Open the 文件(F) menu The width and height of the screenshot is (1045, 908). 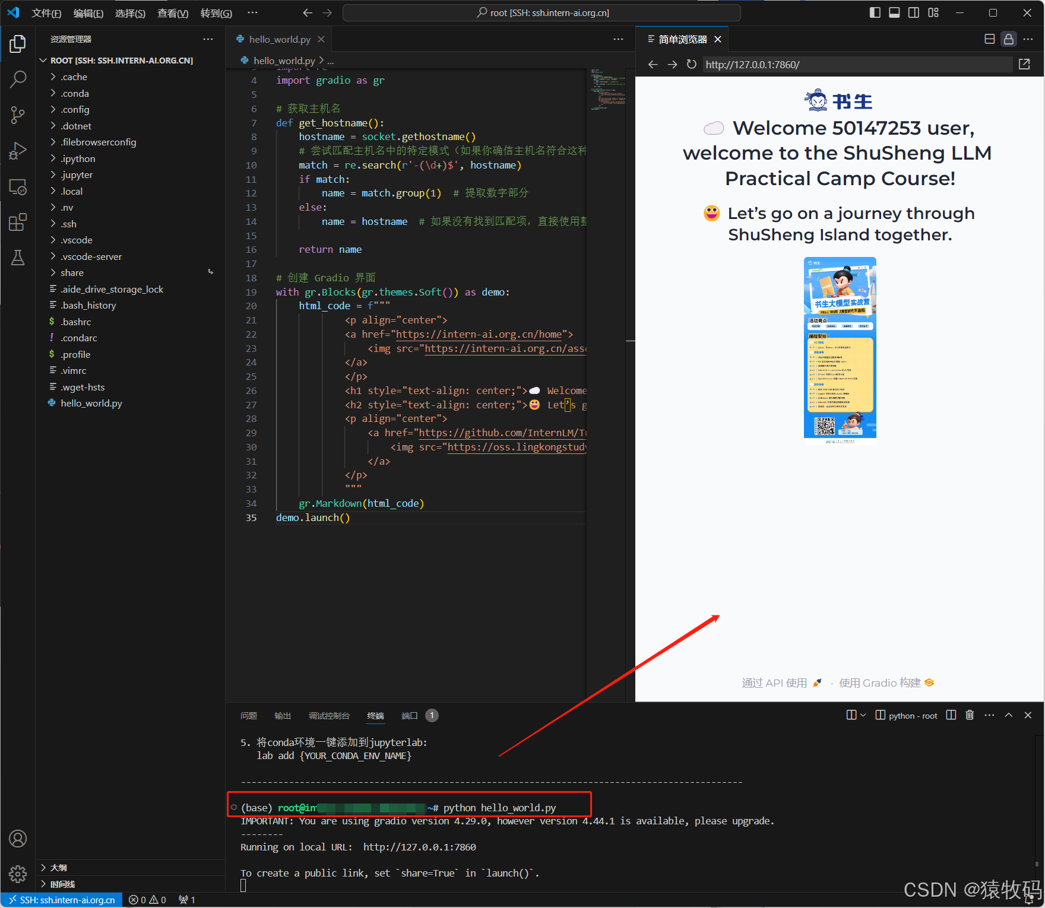tap(46, 13)
